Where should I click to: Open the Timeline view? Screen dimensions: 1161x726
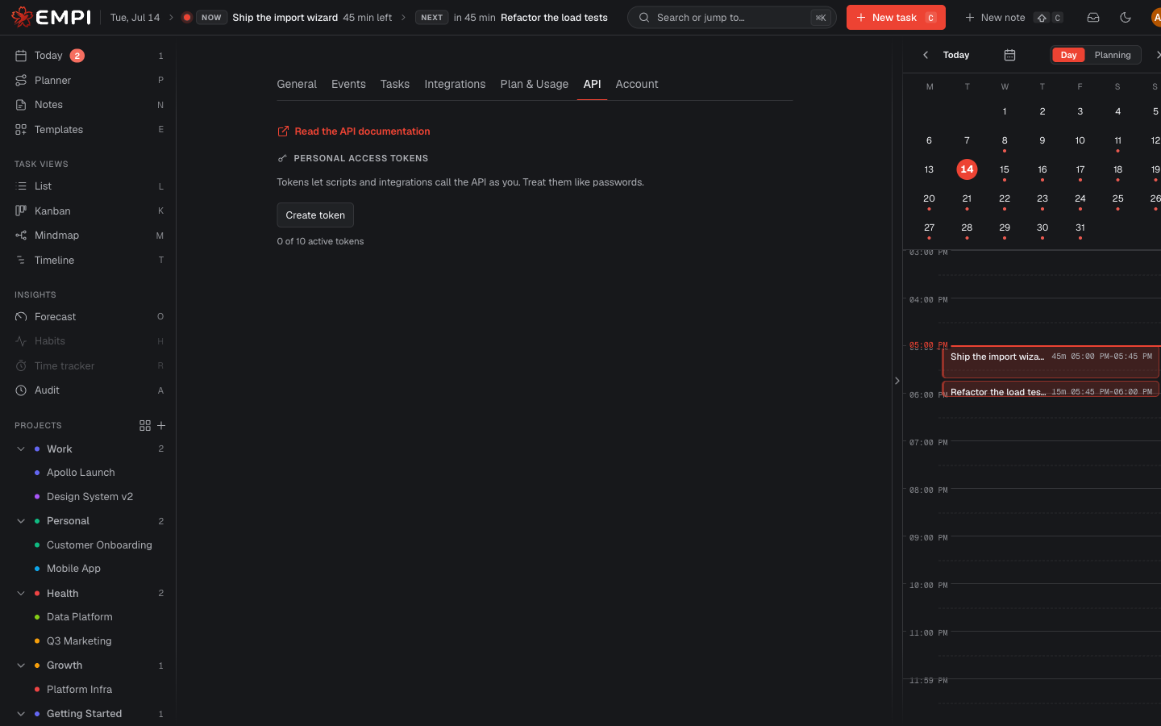(89, 260)
